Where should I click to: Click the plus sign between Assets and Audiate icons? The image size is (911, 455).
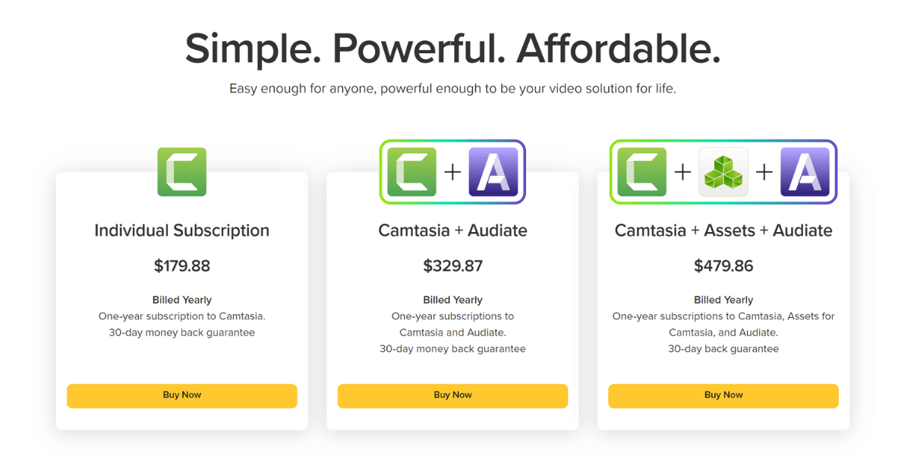(x=764, y=172)
